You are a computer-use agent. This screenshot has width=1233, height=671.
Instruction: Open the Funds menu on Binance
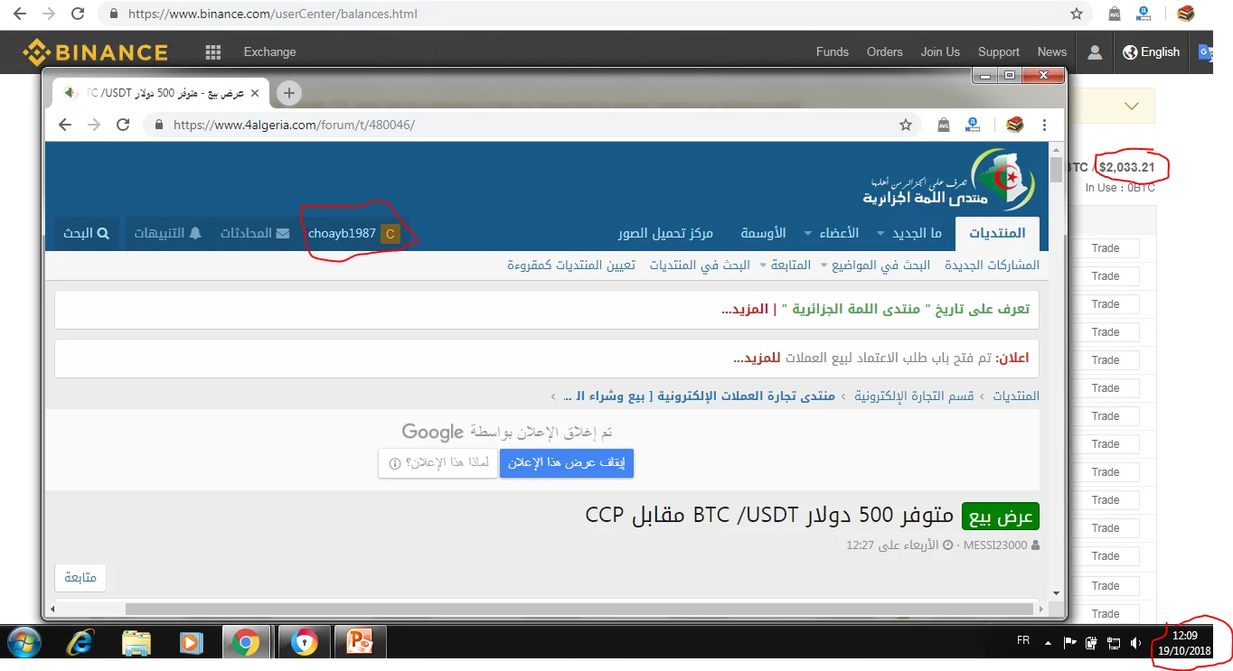pyautogui.click(x=832, y=52)
